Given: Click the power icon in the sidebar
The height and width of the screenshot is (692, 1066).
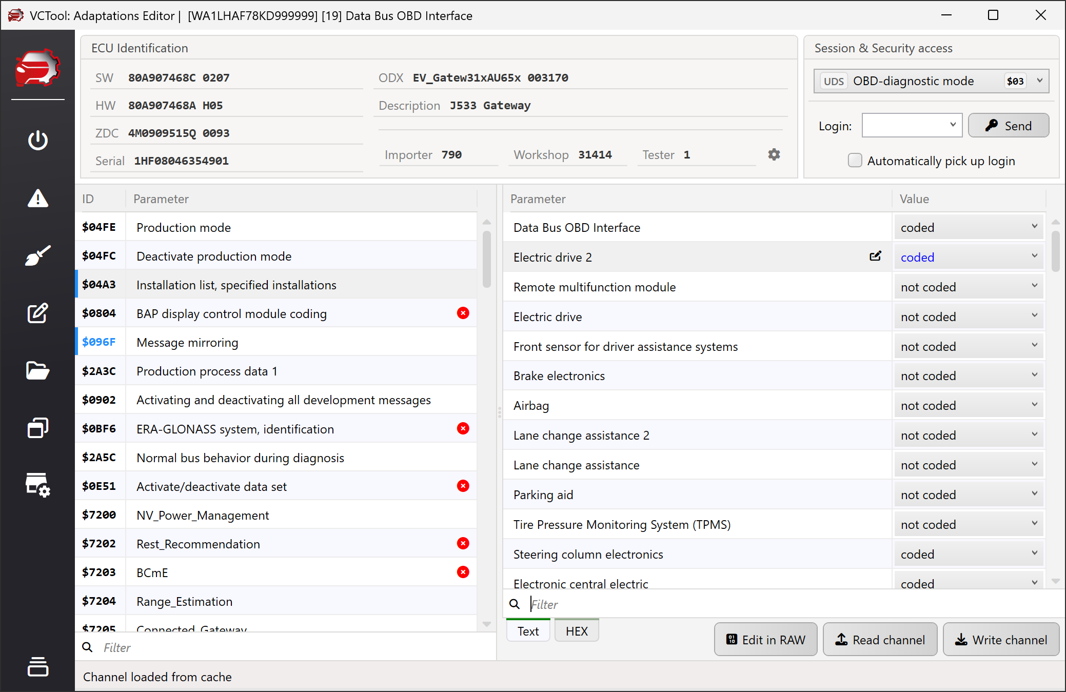Looking at the screenshot, I should pyautogui.click(x=37, y=140).
